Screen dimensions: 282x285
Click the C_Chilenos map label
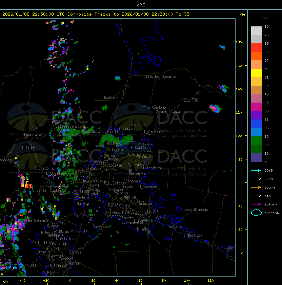pyautogui.click(x=32, y=148)
